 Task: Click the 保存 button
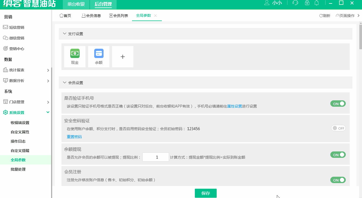pos(205,193)
